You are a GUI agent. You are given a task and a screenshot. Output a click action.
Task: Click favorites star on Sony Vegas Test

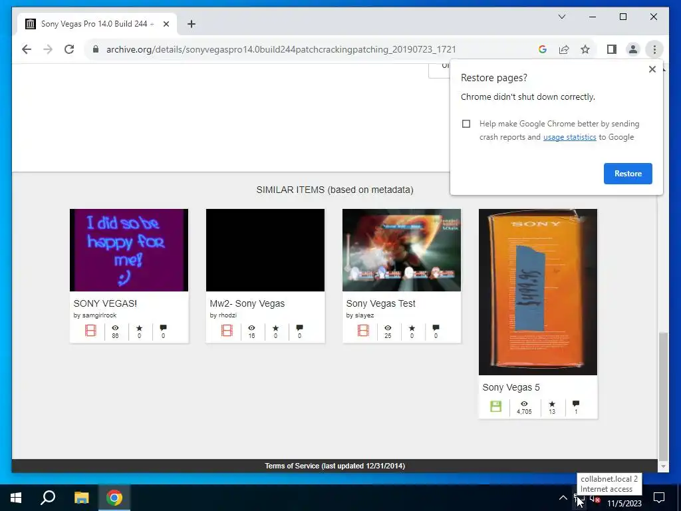[412, 327]
